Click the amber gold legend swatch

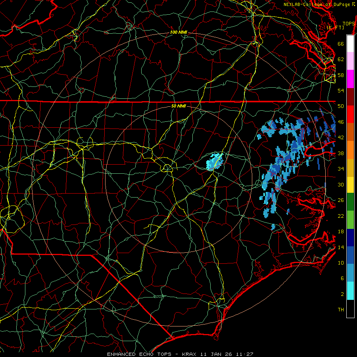coord(350,168)
